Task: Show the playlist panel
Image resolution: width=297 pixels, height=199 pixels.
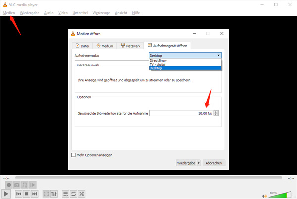Action: click(x=65, y=193)
